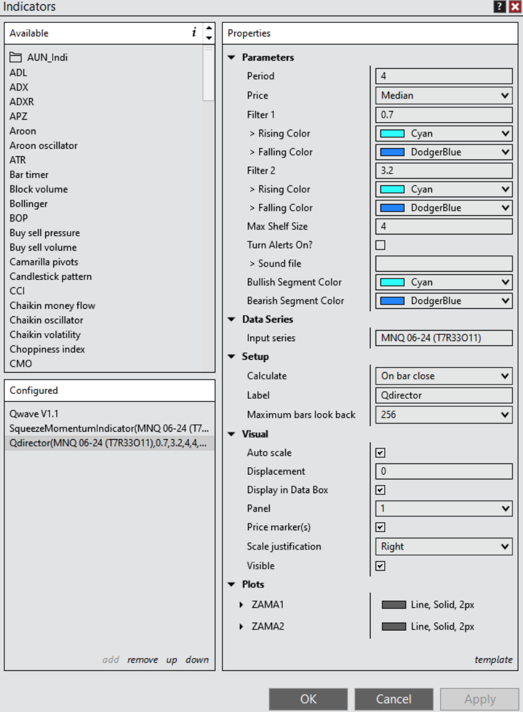523x712 pixels.
Task: Click the OK button
Action: (309, 699)
